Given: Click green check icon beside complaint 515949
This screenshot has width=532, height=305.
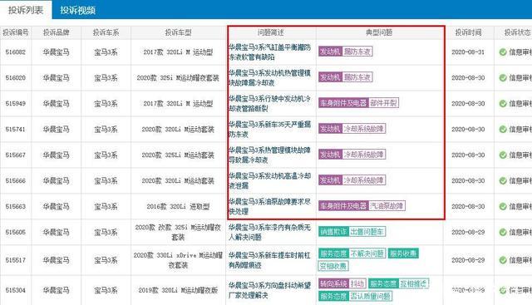Looking at the screenshot, I should pos(503,104).
